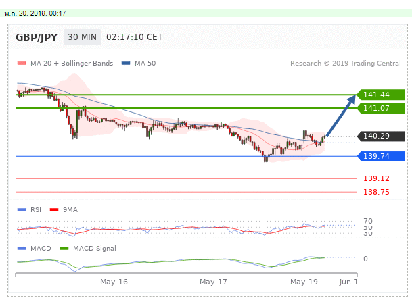Toggle the RSI legend entry
This screenshot has height=302, width=412.
[32, 210]
